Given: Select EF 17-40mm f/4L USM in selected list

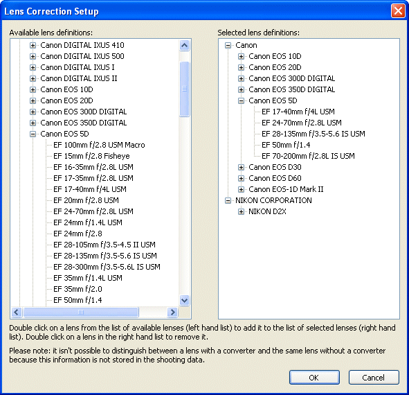Looking at the screenshot, I should (x=298, y=112).
